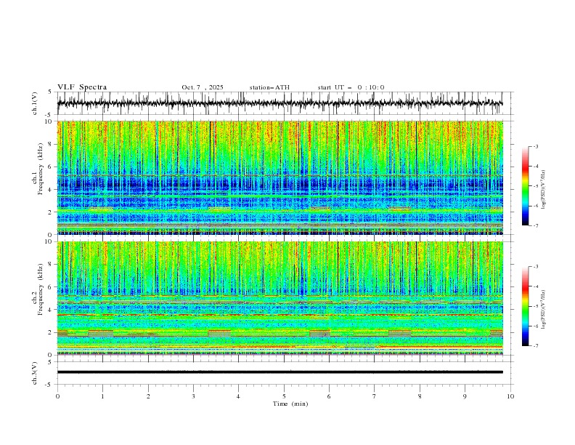Screen dimensions: 575x445
Task: Click time axis tick label "5"
Action: [x=284, y=396]
